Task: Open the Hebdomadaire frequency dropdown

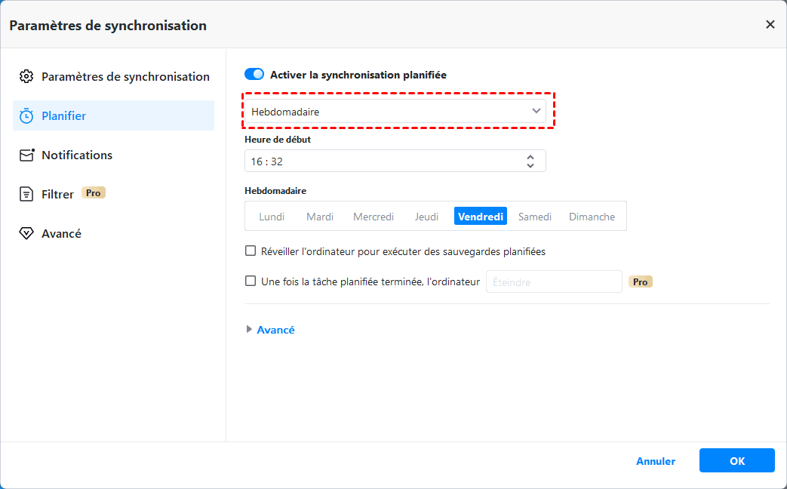Action: click(395, 112)
